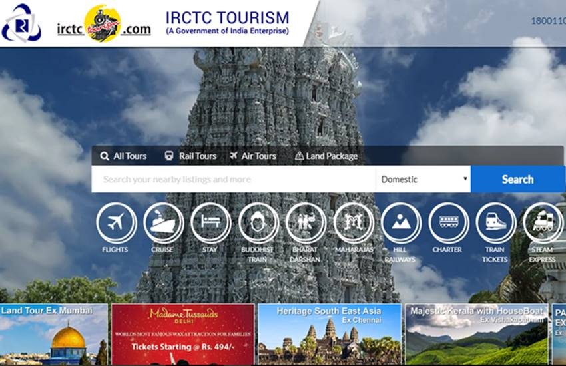The width and height of the screenshot is (566, 366).
Task: Switch to the All Tours tab
Action: tap(123, 156)
